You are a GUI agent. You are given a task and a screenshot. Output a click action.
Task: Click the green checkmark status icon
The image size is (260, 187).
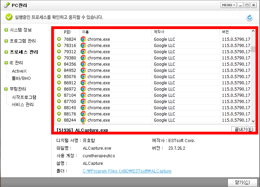pyautogui.click(x=9, y=17)
